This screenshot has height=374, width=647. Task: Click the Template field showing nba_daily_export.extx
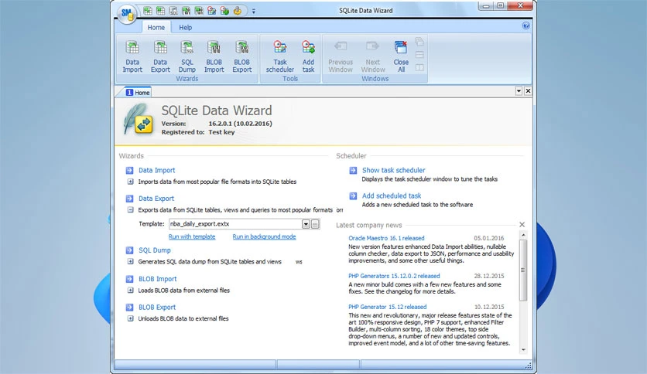[235, 224]
